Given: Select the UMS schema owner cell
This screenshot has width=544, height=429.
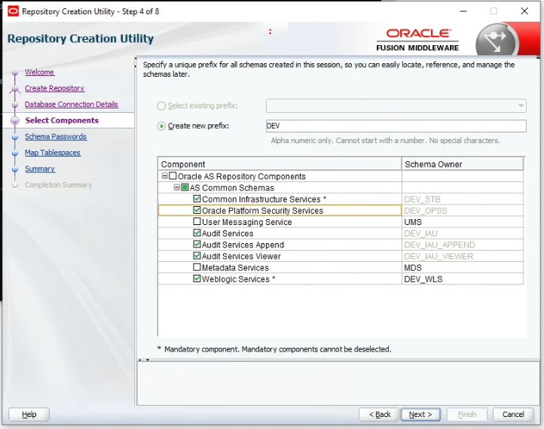Looking at the screenshot, I should (x=463, y=222).
